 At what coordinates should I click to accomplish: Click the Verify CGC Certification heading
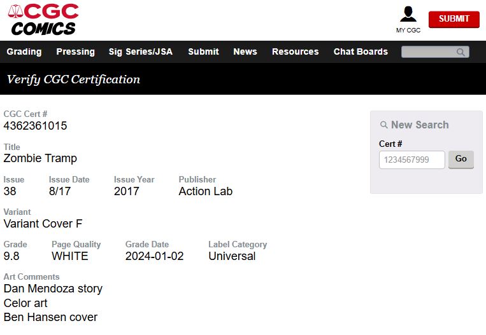pos(73,79)
